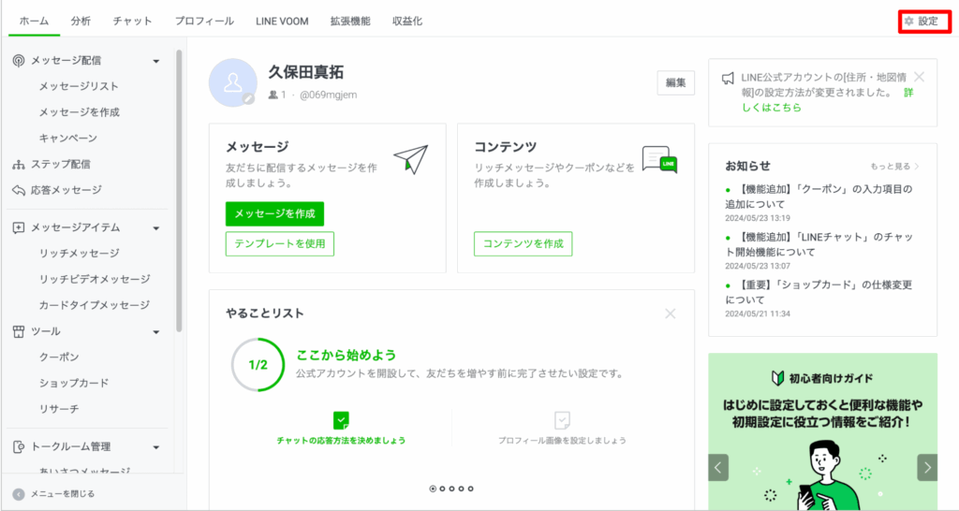
Task: Click the 編集 profile button
Action: pyautogui.click(x=675, y=82)
